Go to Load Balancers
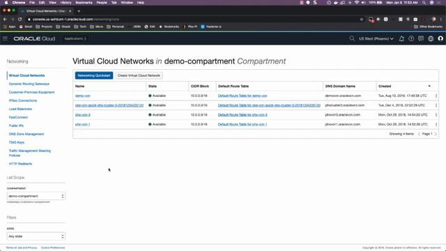Screen dimensions: 446x251 (x=20, y=109)
